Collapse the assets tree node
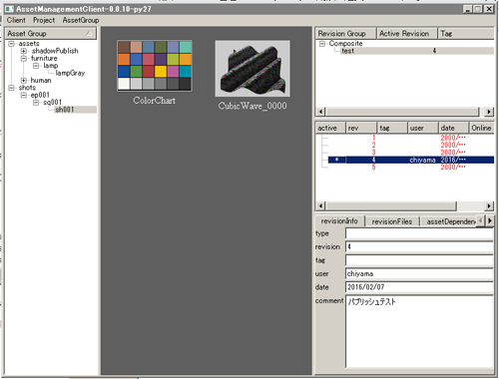The height and width of the screenshot is (379, 499). tap(12, 44)
